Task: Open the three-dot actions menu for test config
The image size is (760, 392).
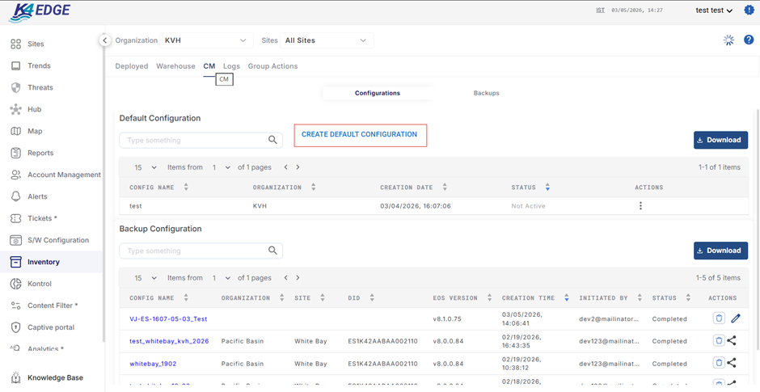Action: 640,206
